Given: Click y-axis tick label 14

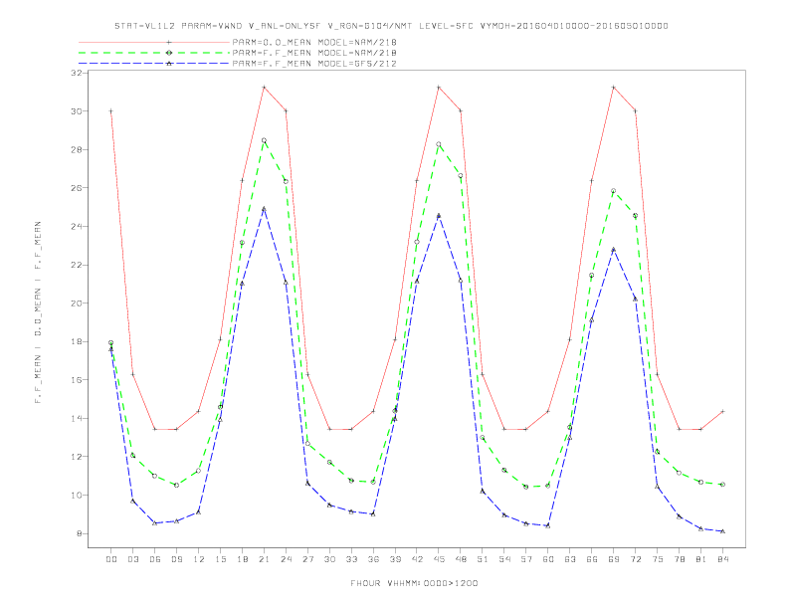Looking at the screenshot, I should [x=77, y=418].
